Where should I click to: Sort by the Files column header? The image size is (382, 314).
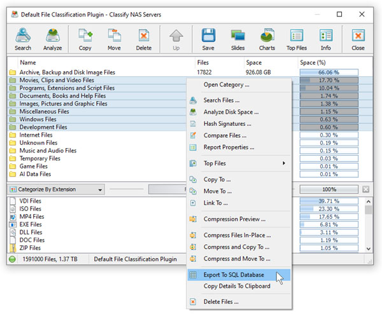[x=219, y=63]
